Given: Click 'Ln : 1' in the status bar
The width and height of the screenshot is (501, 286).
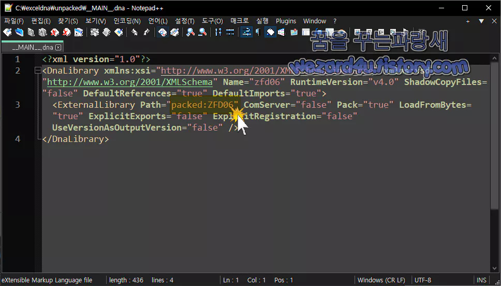Looking at the screenshot, I should pos(231,280).
